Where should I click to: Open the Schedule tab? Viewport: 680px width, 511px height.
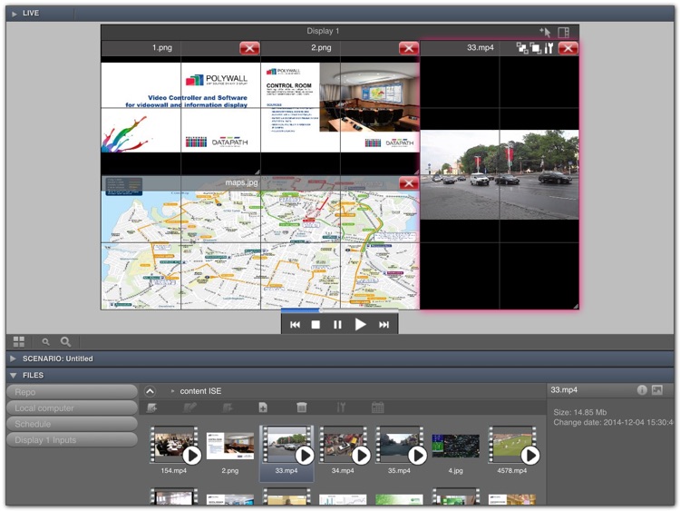click(x=72, y=424)
